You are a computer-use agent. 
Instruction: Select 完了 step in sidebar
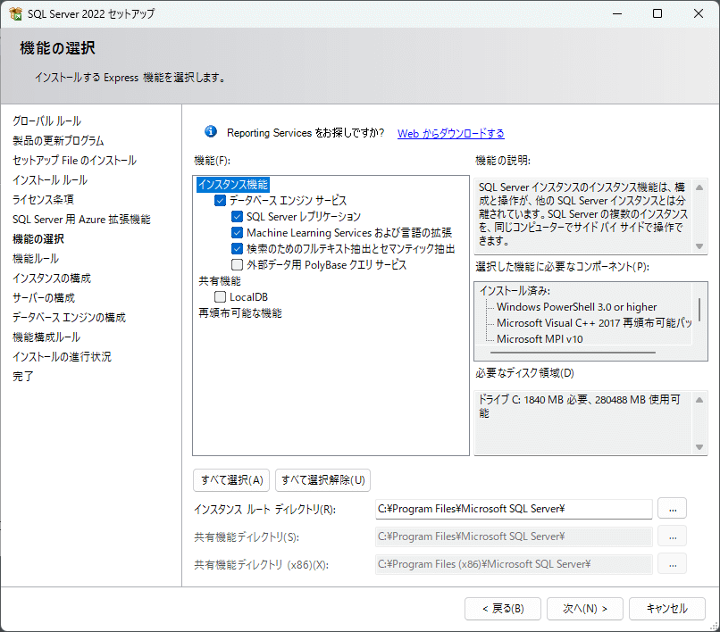click(23, 377)
